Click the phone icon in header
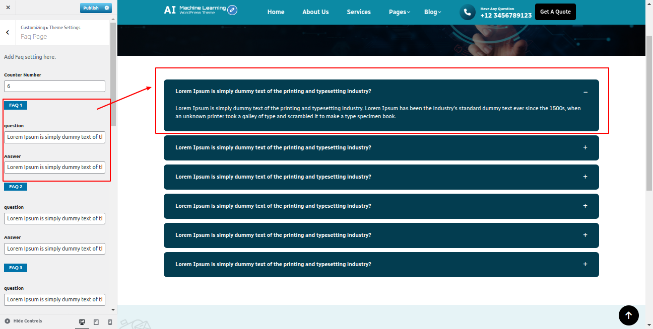This screenshot has width=653, height=329. (x=467, y=12)
